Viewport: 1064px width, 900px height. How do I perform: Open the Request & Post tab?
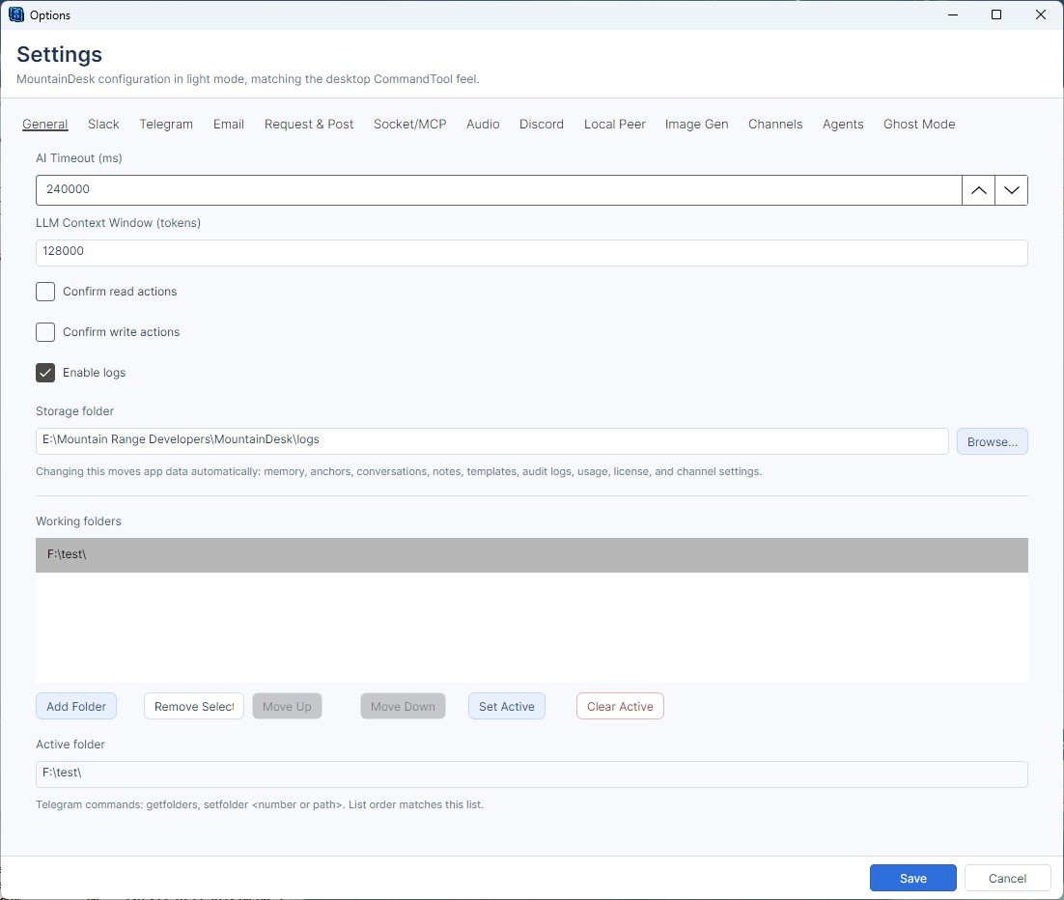click(x=309, y=125)
